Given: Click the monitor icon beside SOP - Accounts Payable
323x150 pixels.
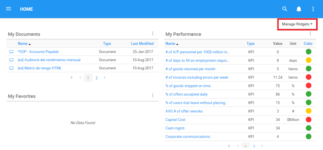Looking at the screenshot, I should pyautogui.click(x=11, y=52).
